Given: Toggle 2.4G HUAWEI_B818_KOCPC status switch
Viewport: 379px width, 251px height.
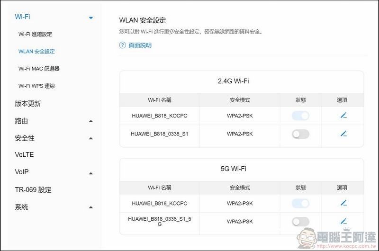Looking at the screenshot, I should (300, 116).
